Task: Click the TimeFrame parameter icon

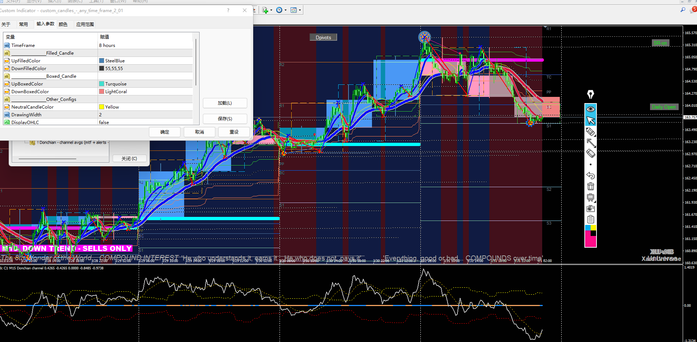Action: click(7, 46)
